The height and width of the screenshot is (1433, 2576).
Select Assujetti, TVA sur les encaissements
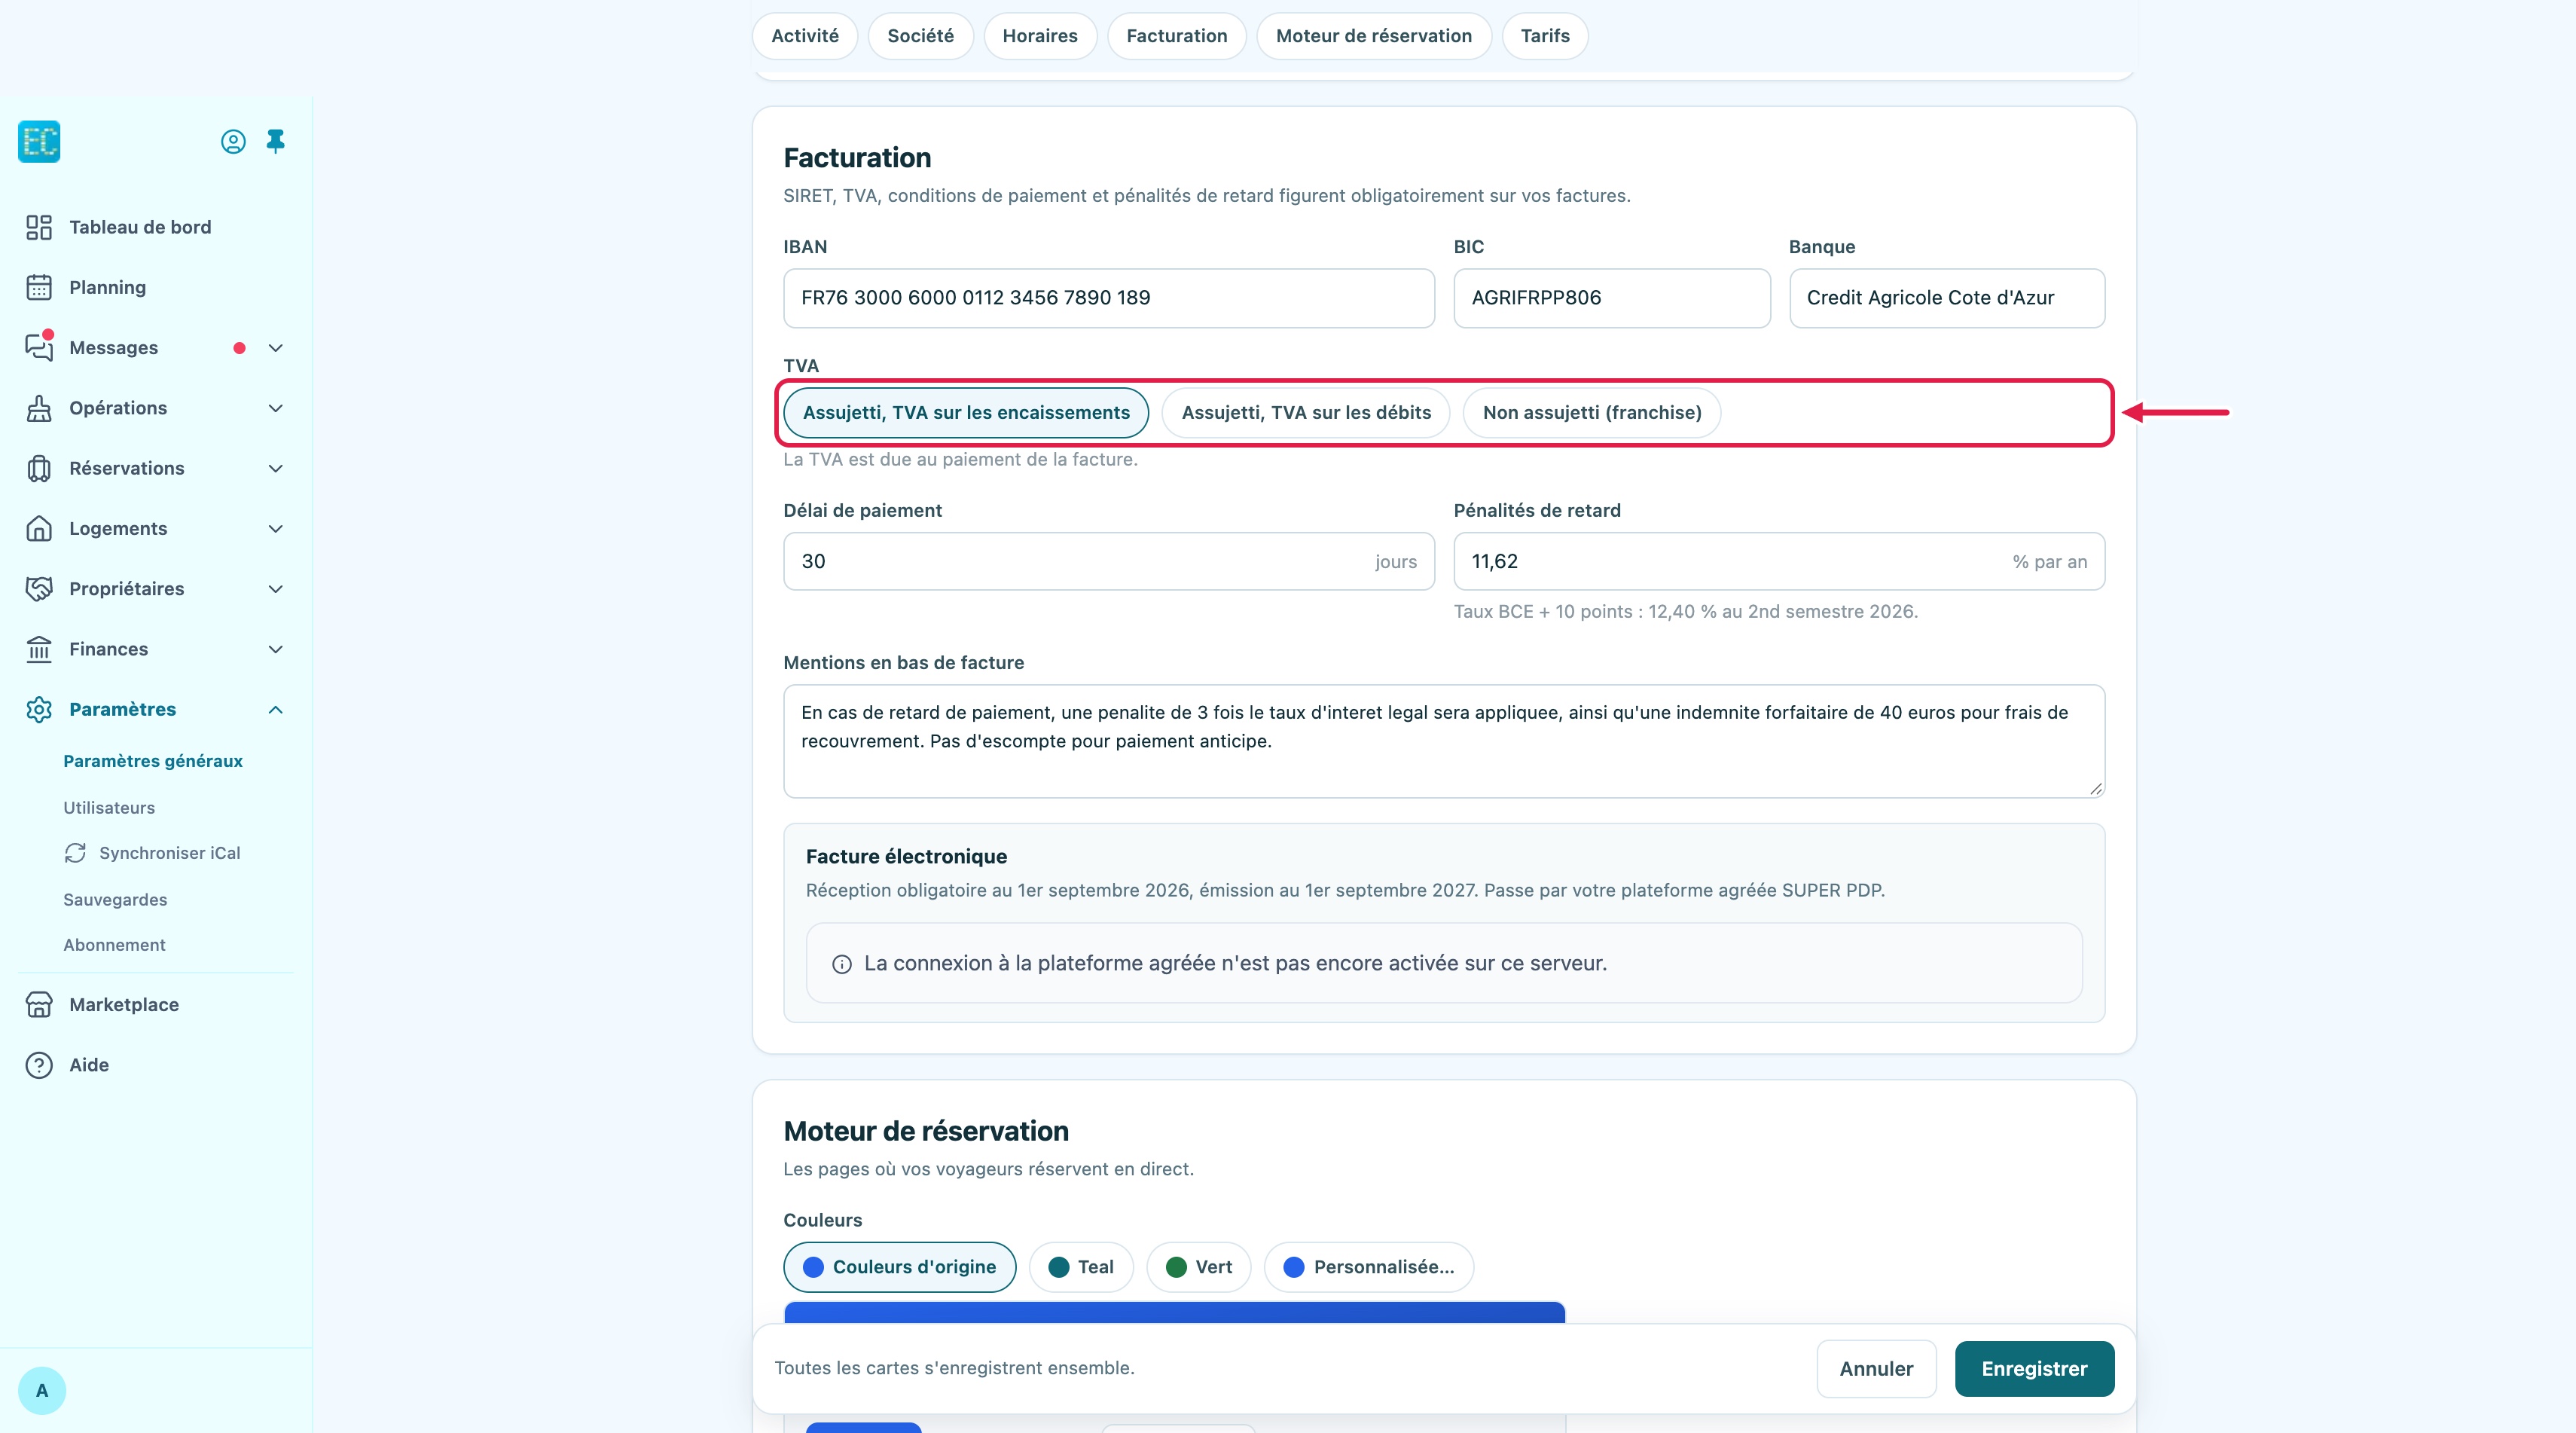(x=966, y=412)
